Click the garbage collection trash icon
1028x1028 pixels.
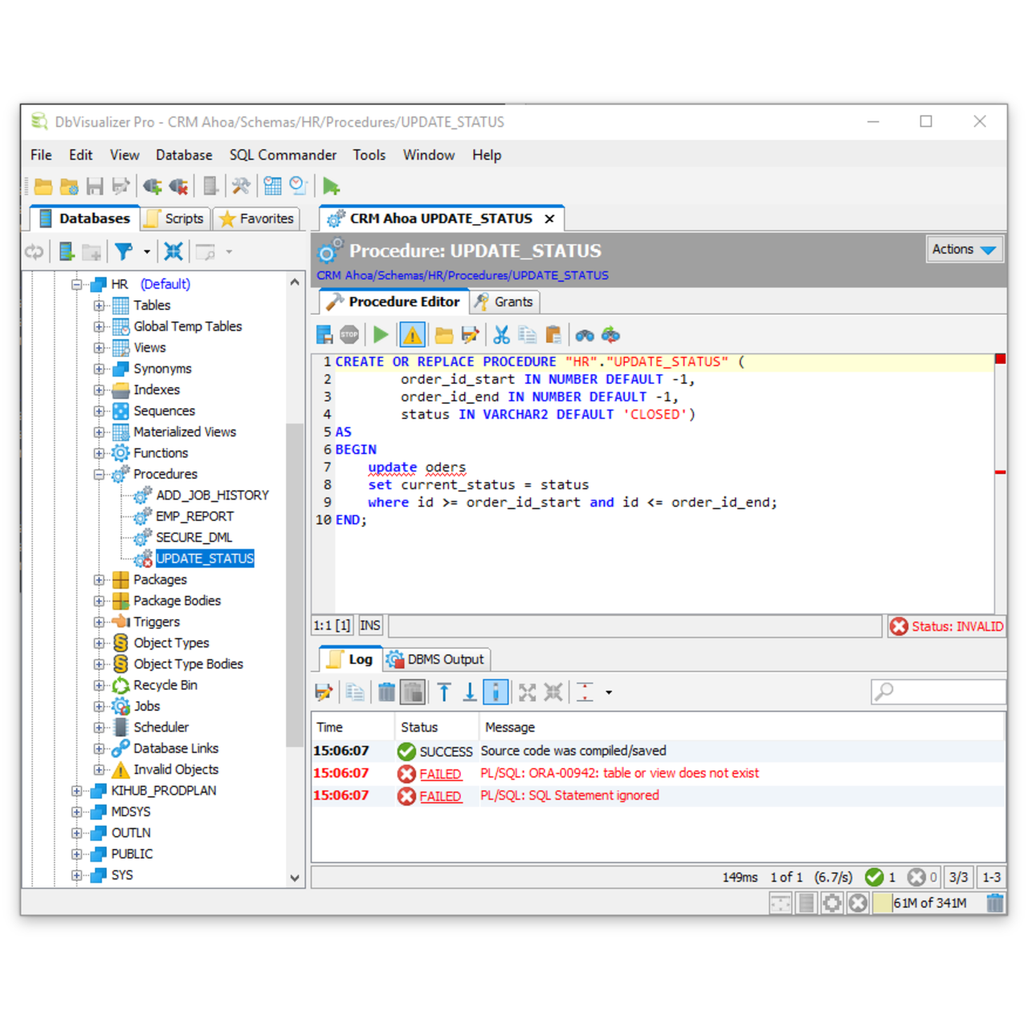pyautogui.click(x=995, y=904)
